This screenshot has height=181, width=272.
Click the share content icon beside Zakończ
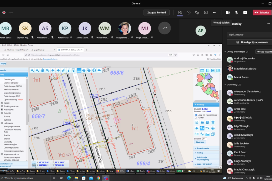click(x=245, y=13)
